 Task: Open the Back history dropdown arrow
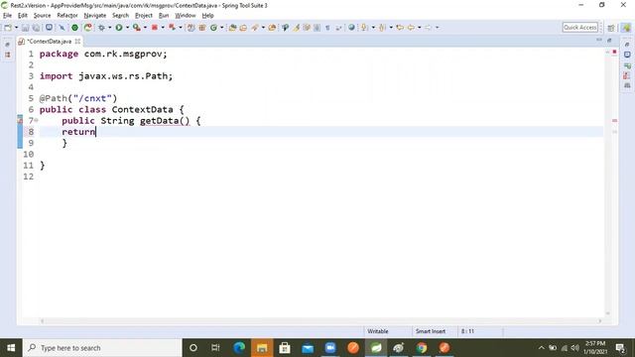[x=419, y=28]
